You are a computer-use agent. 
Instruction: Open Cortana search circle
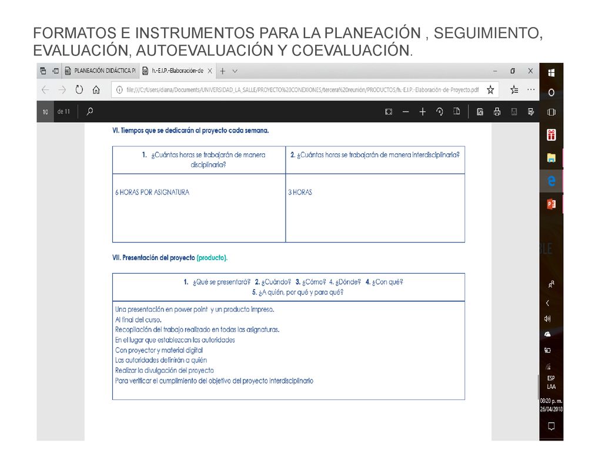coord(551,92)
